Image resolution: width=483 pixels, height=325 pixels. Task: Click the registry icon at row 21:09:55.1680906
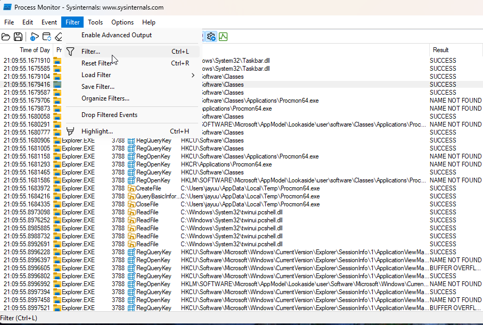[132, 140]
